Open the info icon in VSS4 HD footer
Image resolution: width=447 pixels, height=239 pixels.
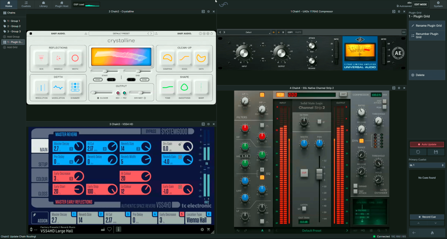point(119,229)
